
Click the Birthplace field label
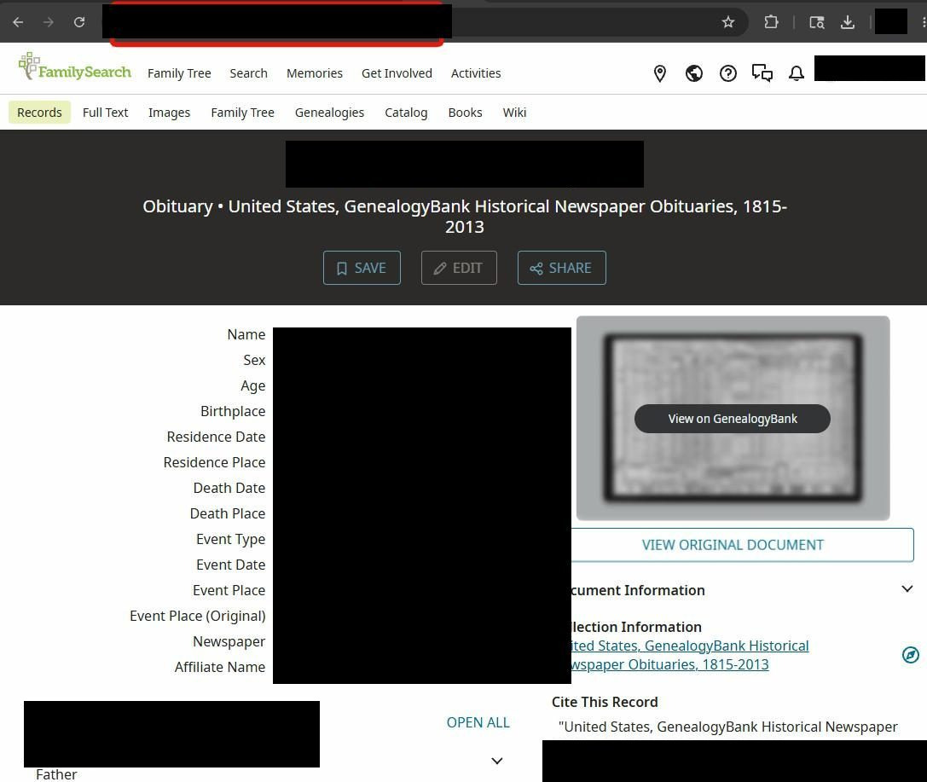click(x=233, y=411)
